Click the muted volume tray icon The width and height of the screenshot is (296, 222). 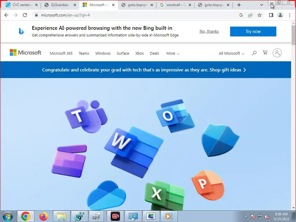[267, 217]
